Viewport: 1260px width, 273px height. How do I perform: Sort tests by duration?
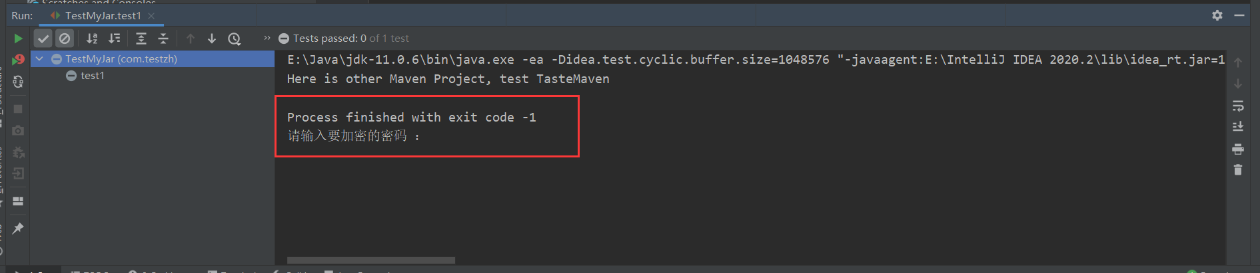[115, 39]
